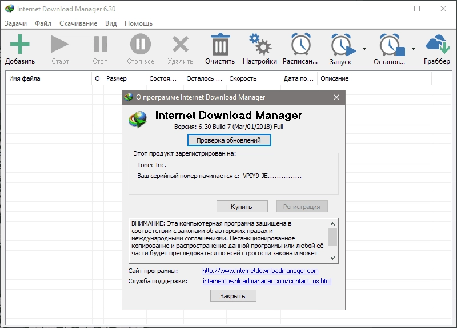Click the Запуск queue start clock icon
The height and width of the screenshot is (328, 457).
pos(343,45)
